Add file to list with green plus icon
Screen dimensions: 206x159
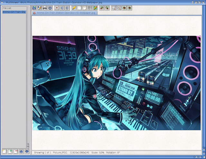pos(10,152)
